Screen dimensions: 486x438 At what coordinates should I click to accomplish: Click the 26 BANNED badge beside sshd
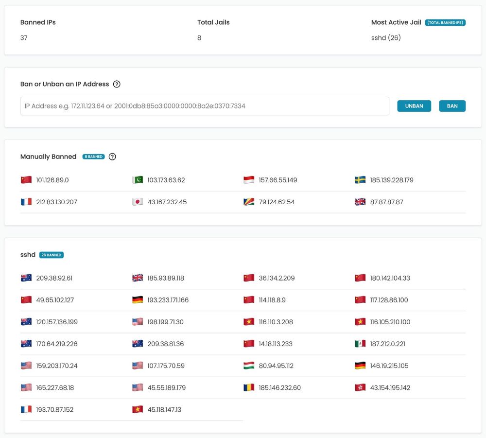coord(51,255)
